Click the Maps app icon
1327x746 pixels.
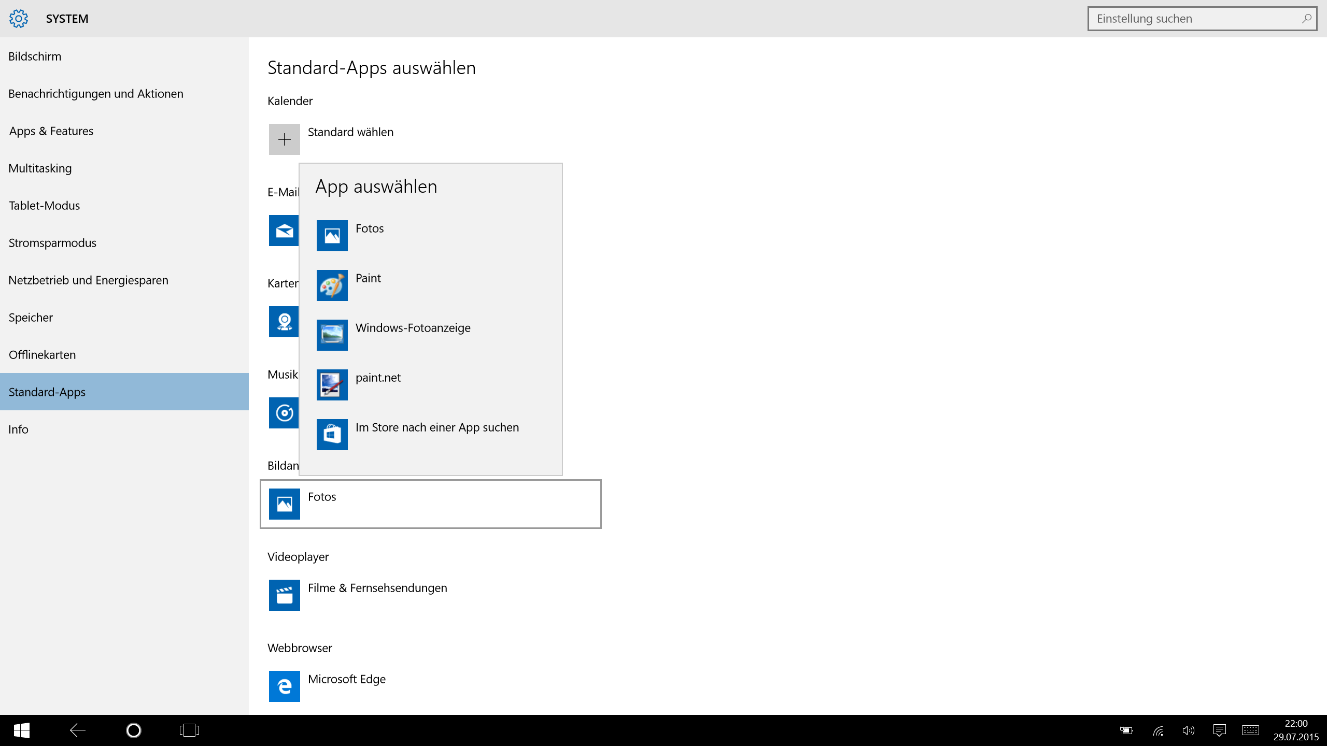pyautogui.click(x=284, y=322)
